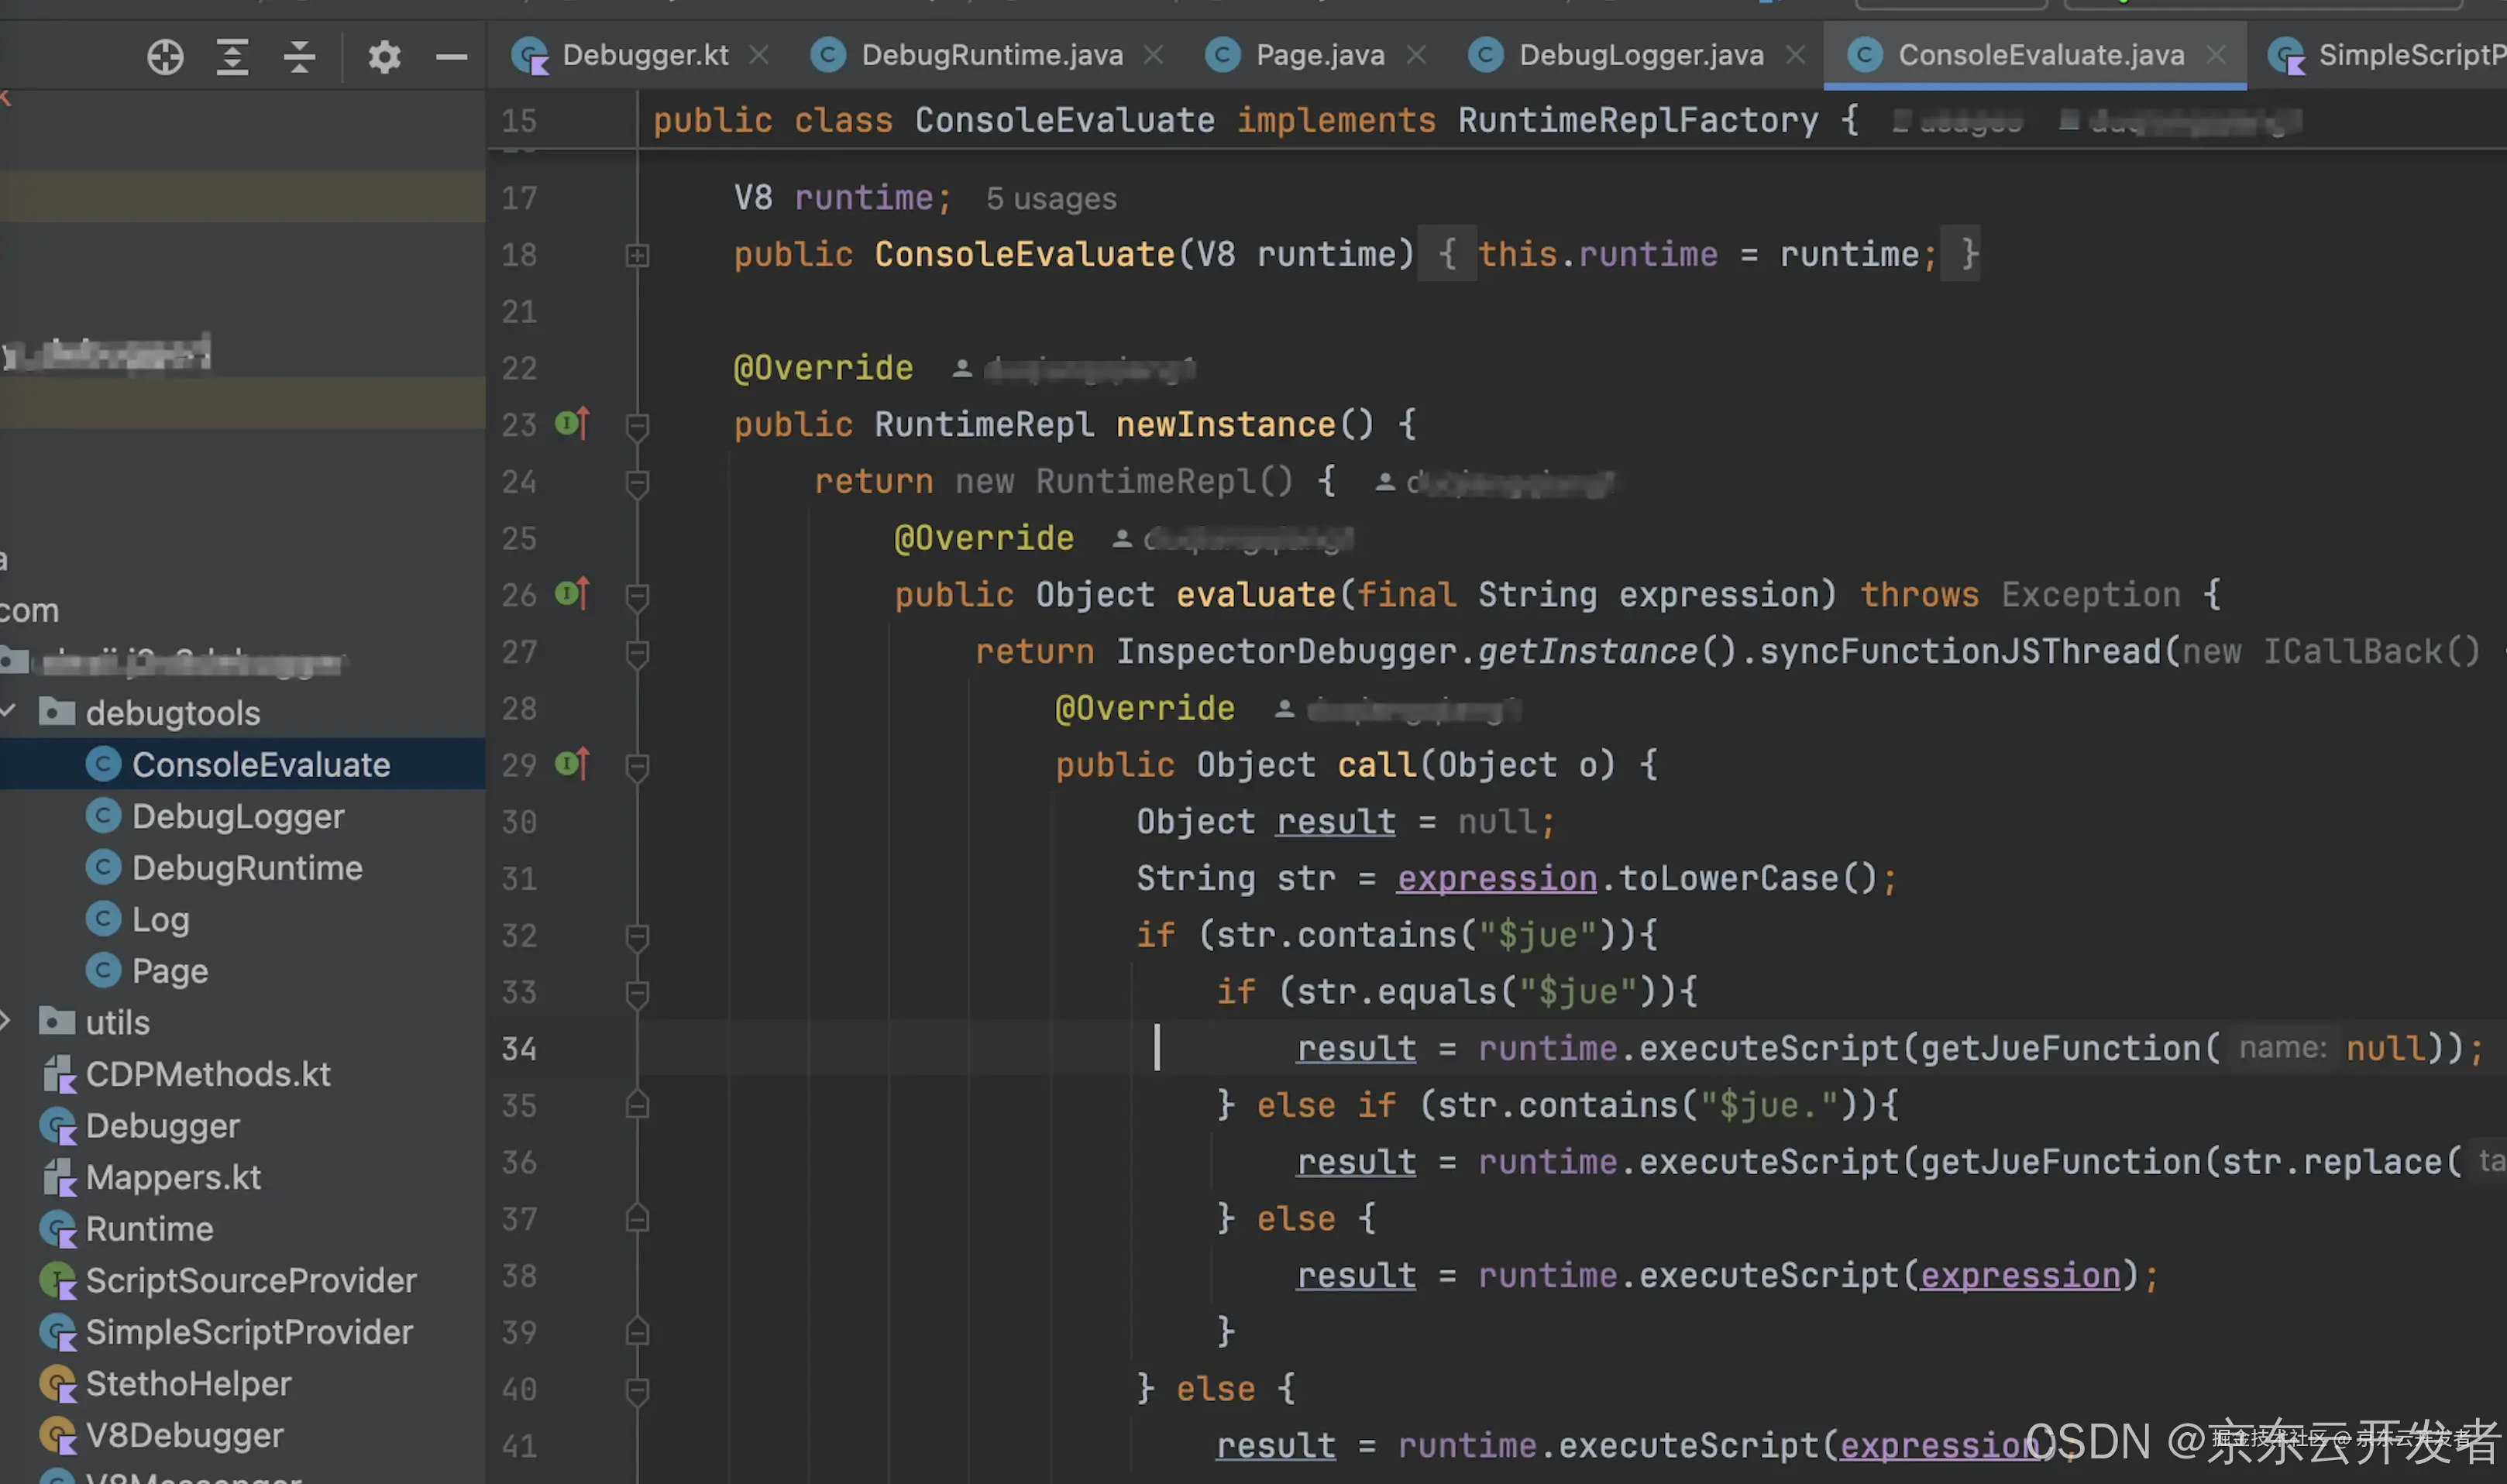Screen dimensions: 2507x1484
Task: Click the implements gutter icon on line 26
Action: tap(572, 594)
